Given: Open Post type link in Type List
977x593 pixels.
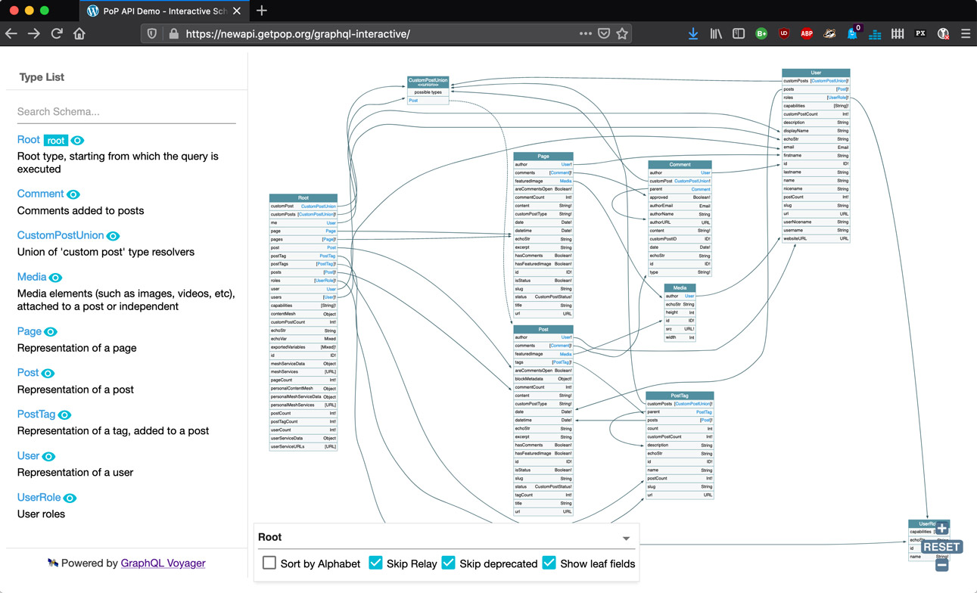Looking at the screenshot, I should 28,373.
